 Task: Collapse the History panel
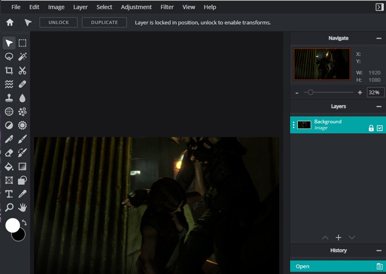[x=379, y=250]
